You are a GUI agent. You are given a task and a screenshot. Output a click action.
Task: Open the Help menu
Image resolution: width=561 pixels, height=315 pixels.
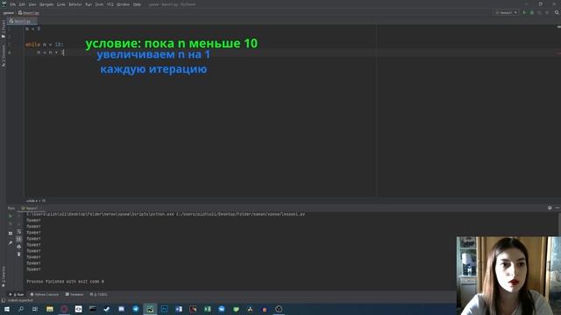[x=137, y=4]
